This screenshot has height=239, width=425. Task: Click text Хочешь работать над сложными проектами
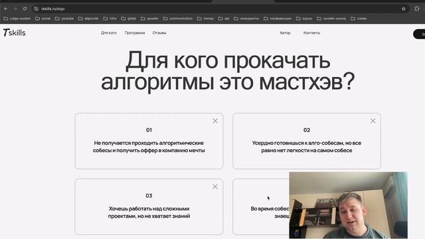[149, 212]
